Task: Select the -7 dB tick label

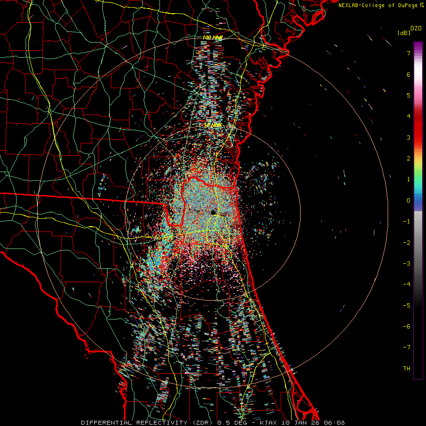Action: point(407,347)
